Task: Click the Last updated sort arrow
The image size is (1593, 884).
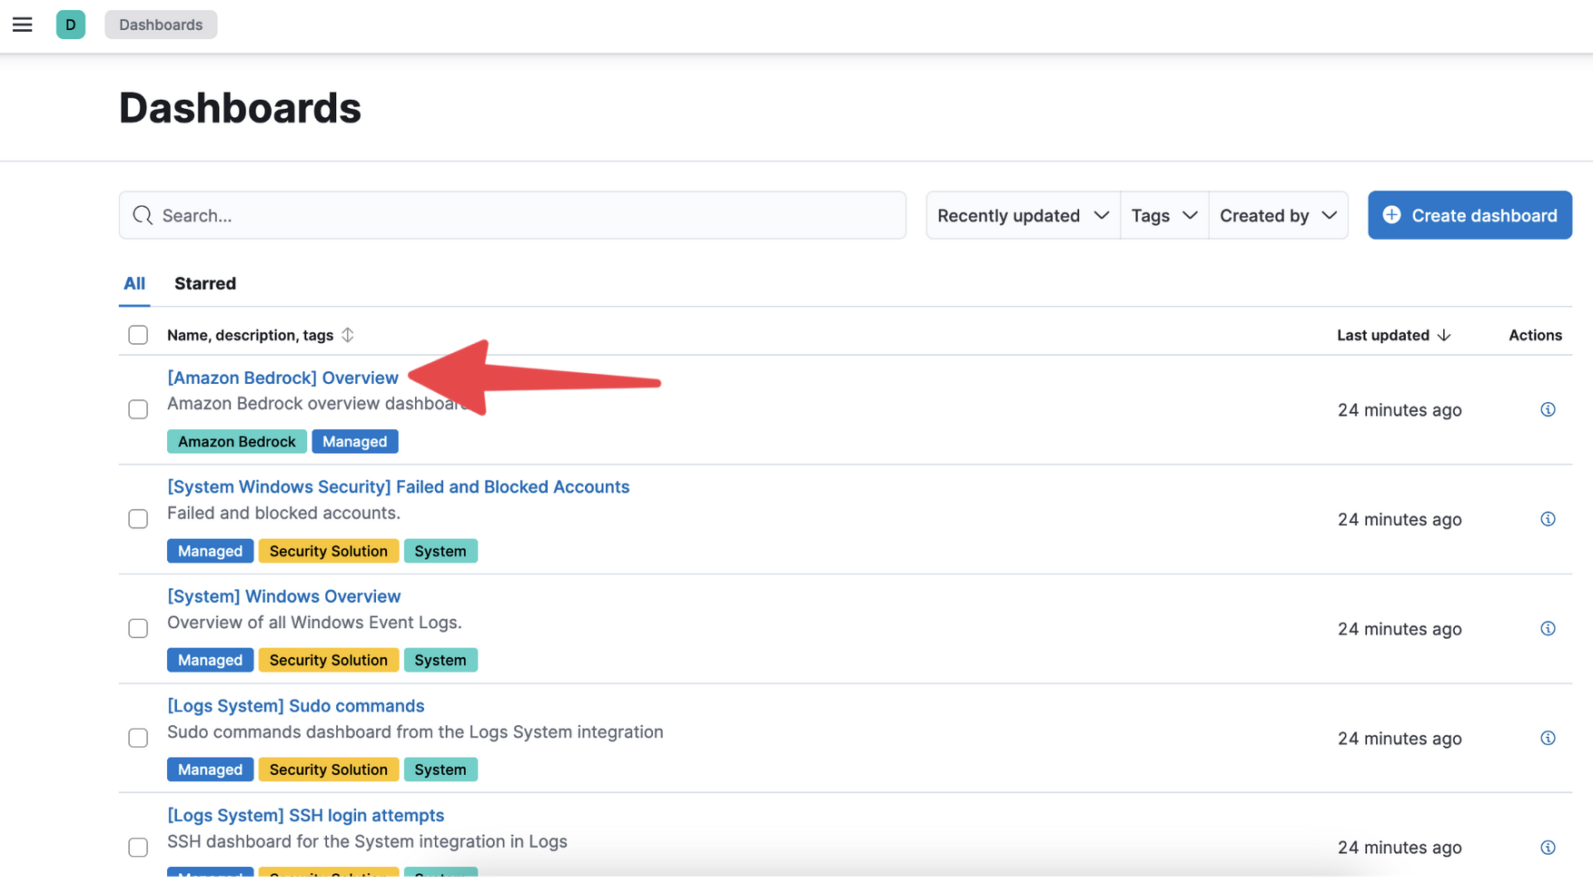Action: (x=1444, y=335)
